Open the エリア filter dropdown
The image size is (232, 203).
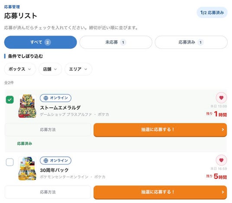(78, 69)
